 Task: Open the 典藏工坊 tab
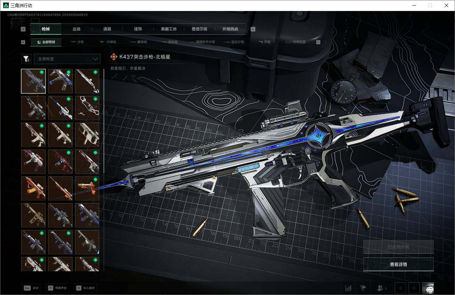click(x=168, y=29)
